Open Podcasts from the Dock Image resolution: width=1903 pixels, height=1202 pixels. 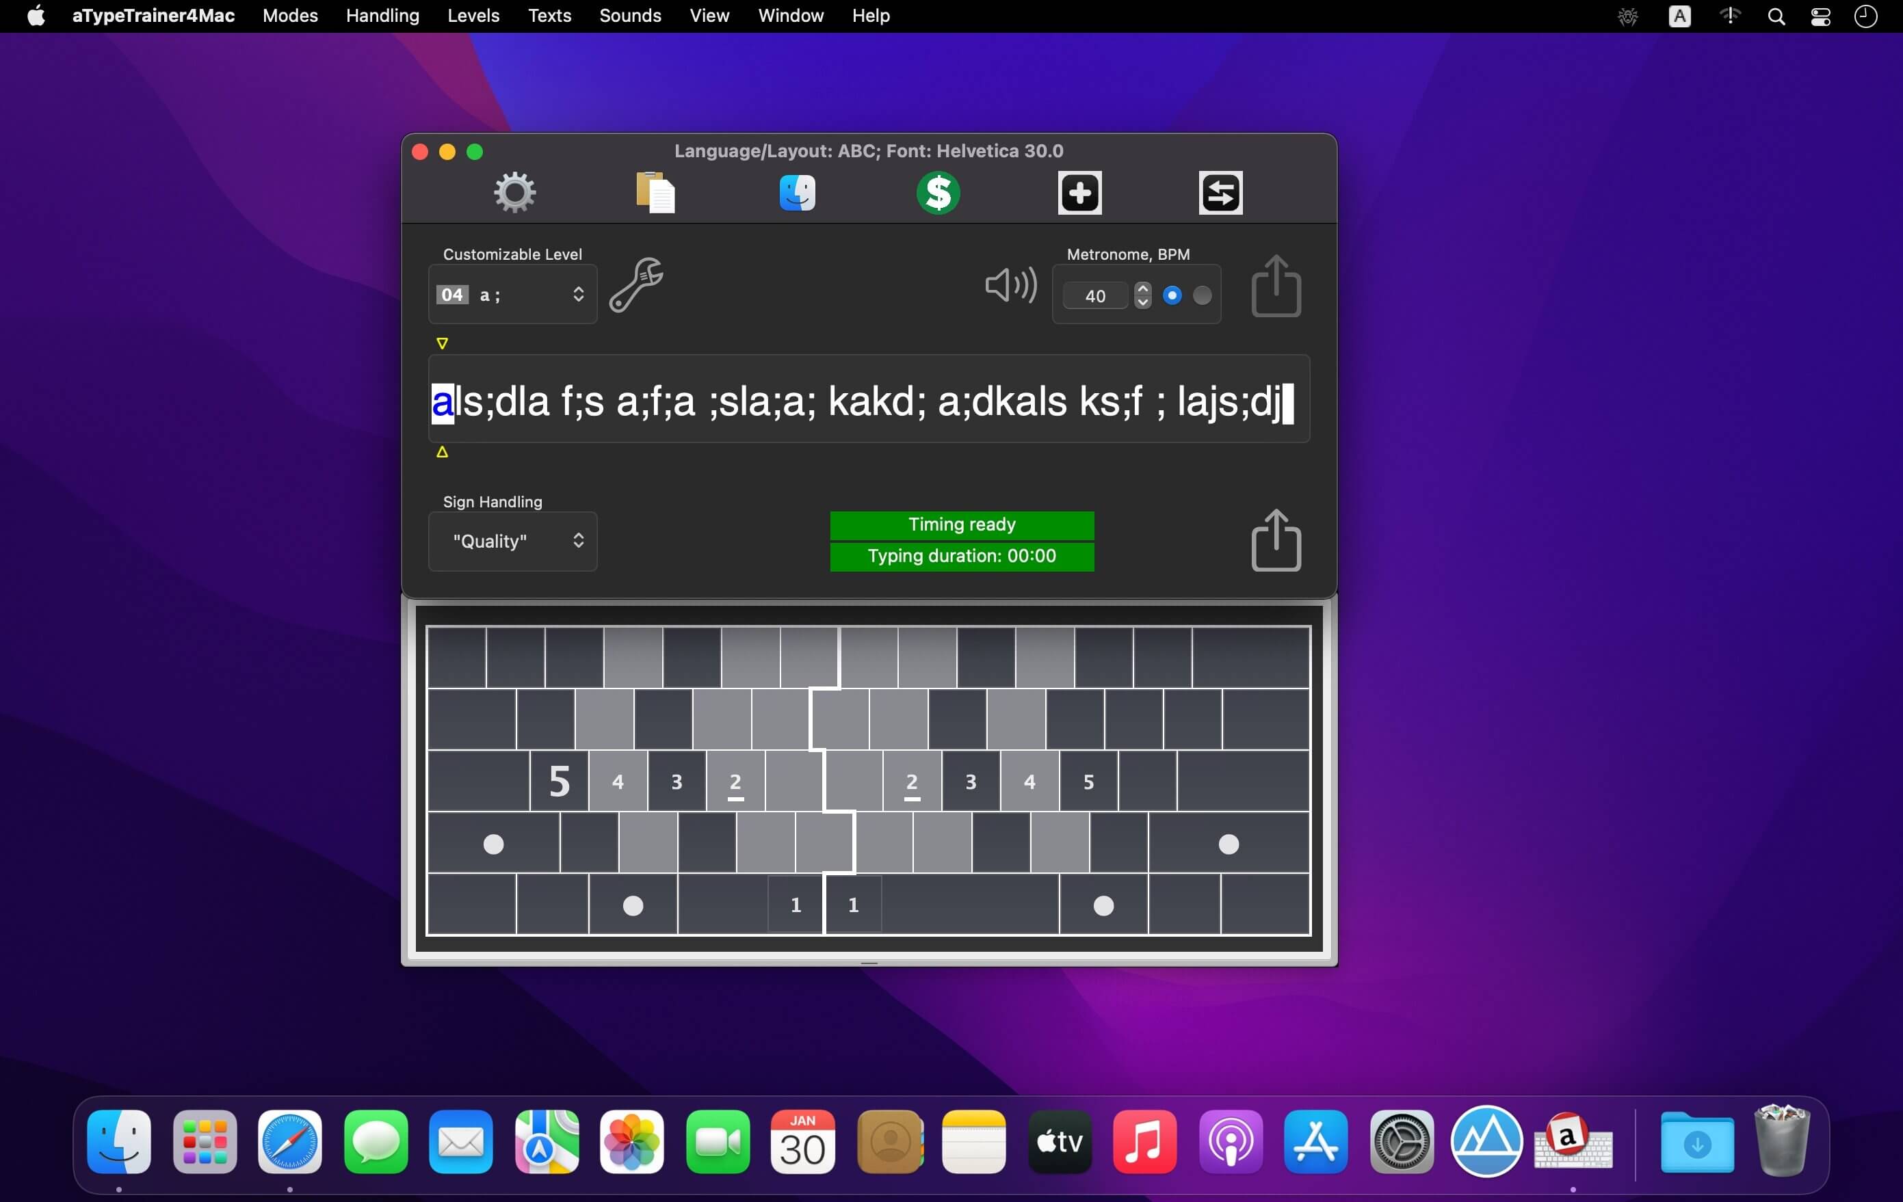pos(1231,1141)
